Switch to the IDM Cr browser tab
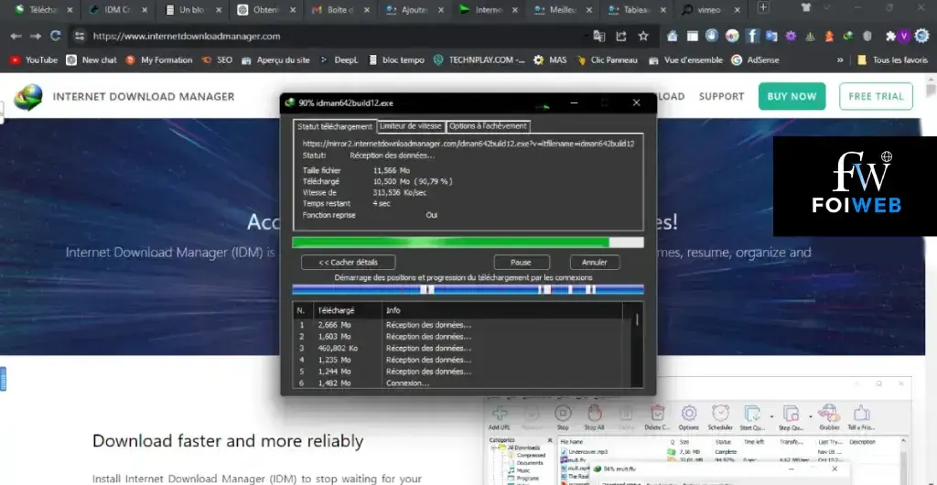The image size is (937, 485). 117,10
